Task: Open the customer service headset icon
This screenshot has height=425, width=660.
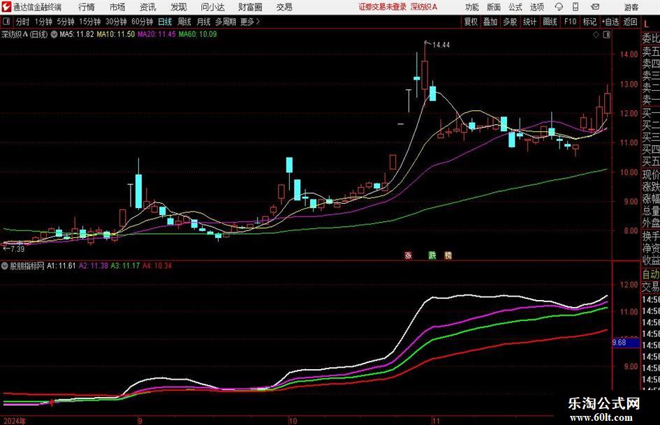Action: 559,7
